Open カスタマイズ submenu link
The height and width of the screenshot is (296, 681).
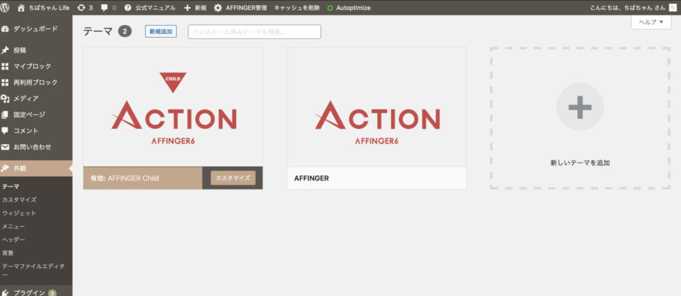coord(19,200)
